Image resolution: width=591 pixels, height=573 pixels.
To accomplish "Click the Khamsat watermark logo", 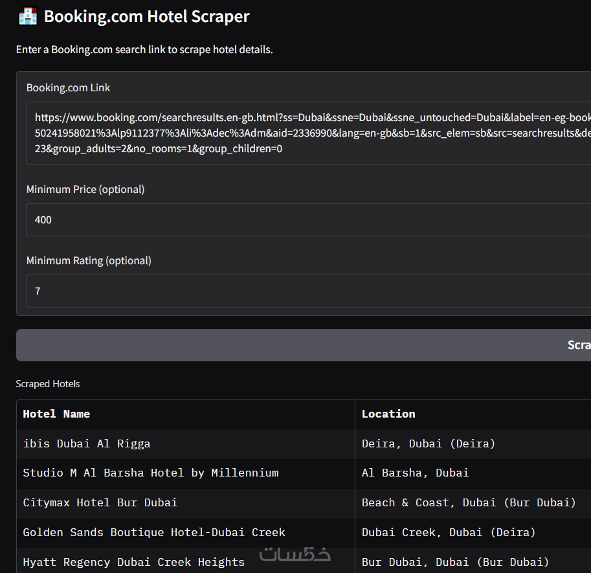I will click(x=295, y=555).
